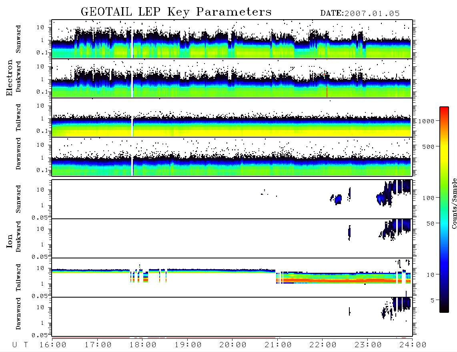Image resolution: width=457 pixels, height=352 pixels.
Task: Click the Electron 'Dawnward' panel label
Action: pyautogui.click(x=18, y=154)
